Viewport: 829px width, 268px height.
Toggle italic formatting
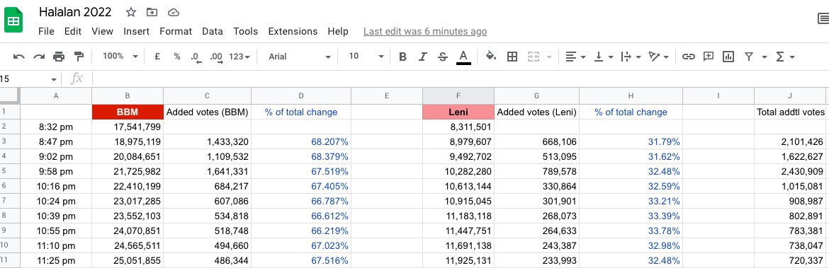[x=422, y=57]
